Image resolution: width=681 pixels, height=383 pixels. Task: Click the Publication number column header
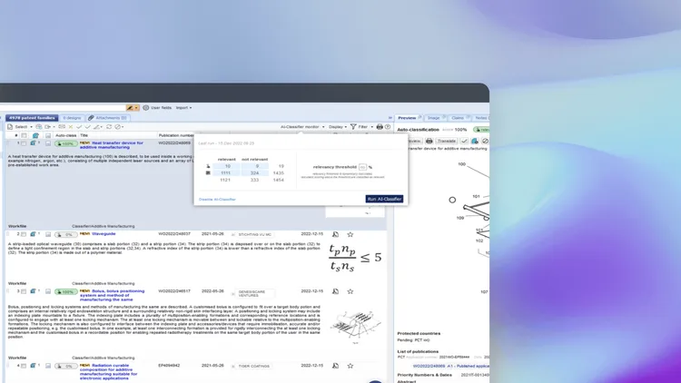[176, 135]
